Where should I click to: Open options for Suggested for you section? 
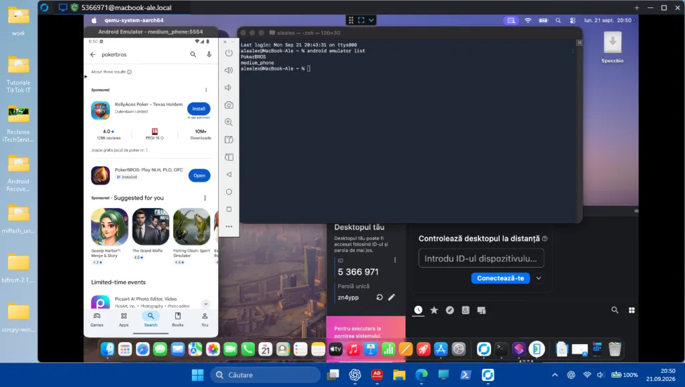[x=205, y=198]
